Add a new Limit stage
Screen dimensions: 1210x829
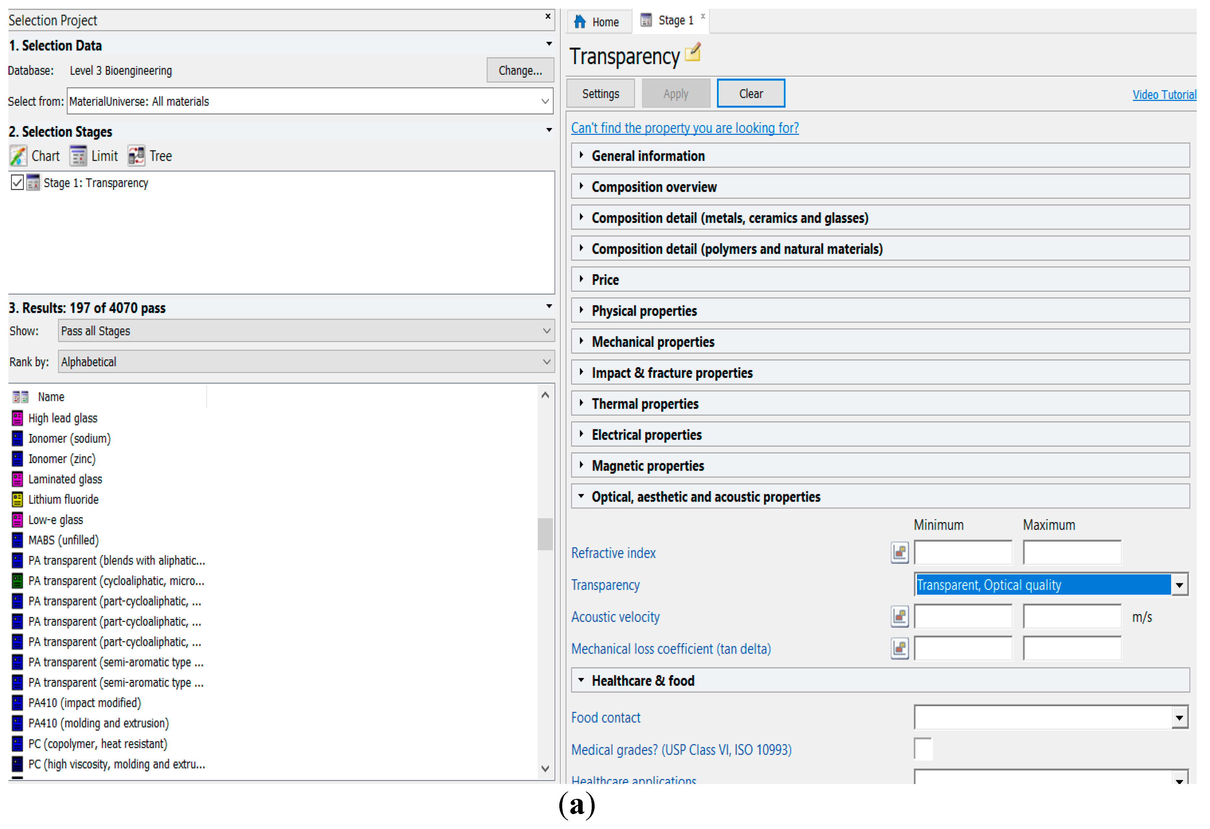click(x=94, y=156)
